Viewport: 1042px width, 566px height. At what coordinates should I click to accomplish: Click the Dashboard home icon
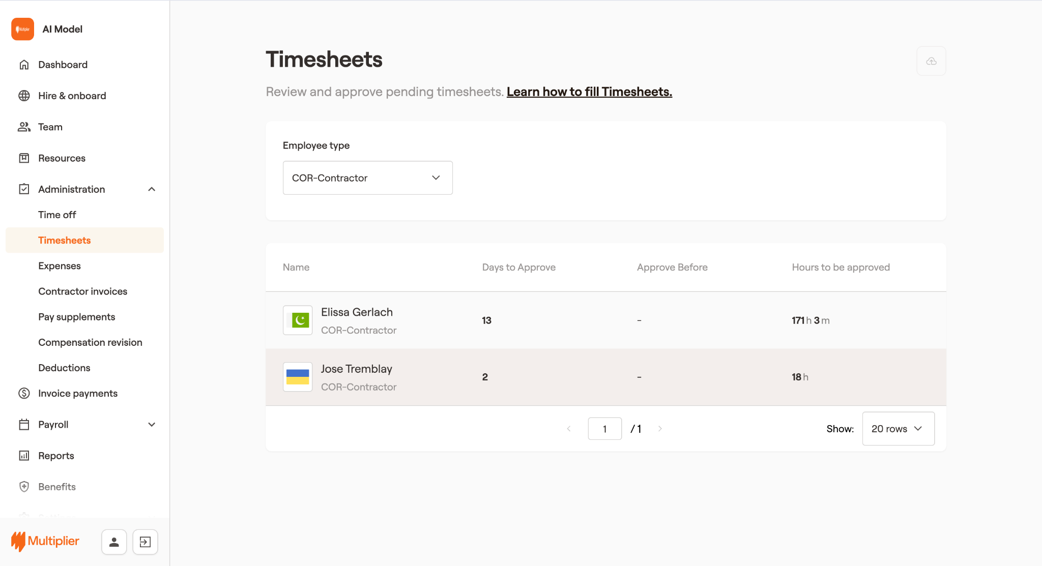(24, 65)
